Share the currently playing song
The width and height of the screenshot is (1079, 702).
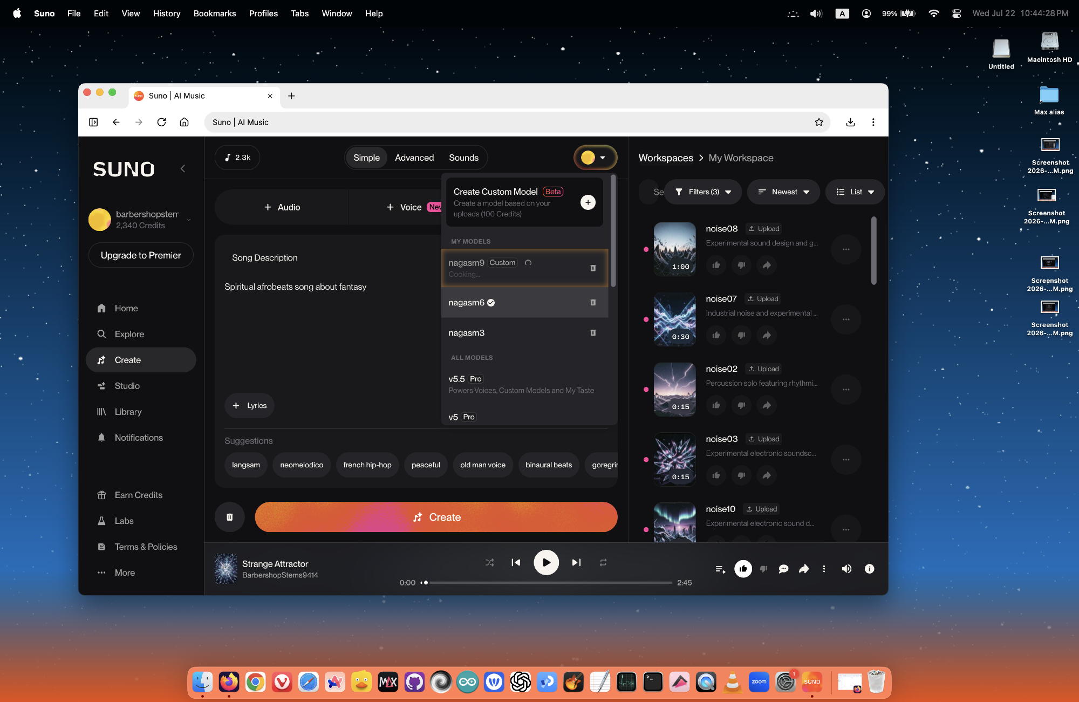804,569
